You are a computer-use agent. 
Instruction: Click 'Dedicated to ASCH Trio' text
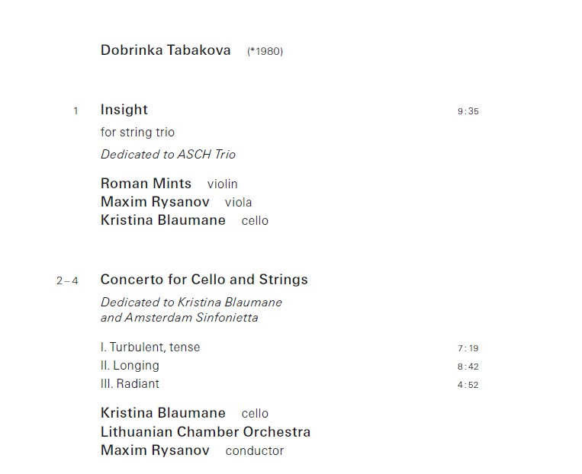click(x=168, y=154)
